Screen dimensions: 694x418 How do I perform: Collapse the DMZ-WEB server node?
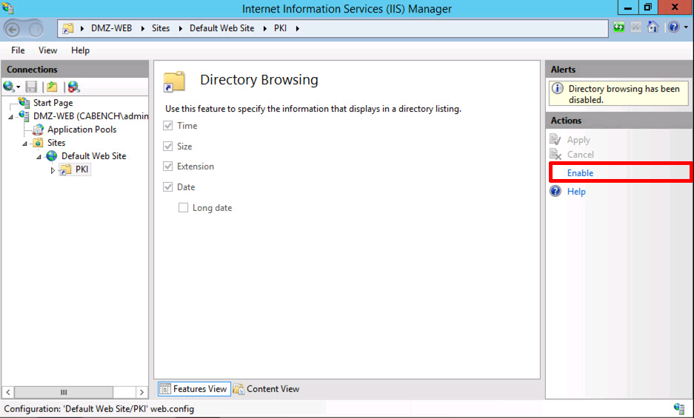11,117
